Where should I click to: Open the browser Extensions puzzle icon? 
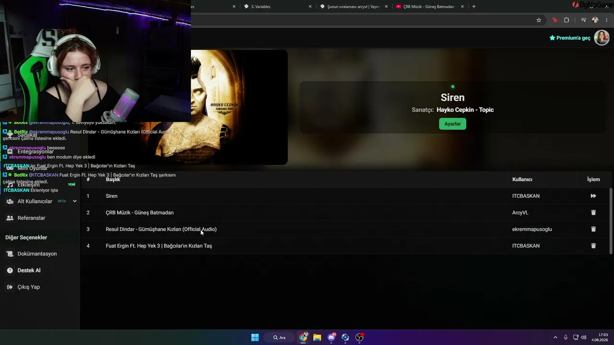point(567,20)
